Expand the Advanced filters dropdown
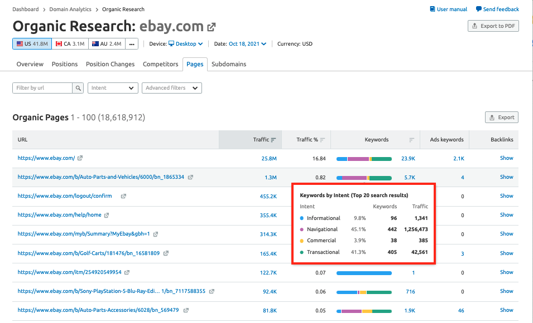Screen dimensions: 533x323 point(172,88)
